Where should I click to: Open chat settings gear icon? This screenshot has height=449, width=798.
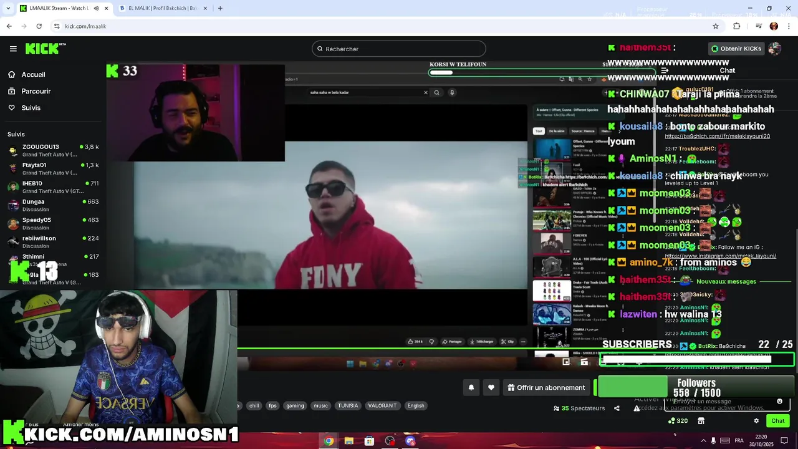tap(756, 421)
